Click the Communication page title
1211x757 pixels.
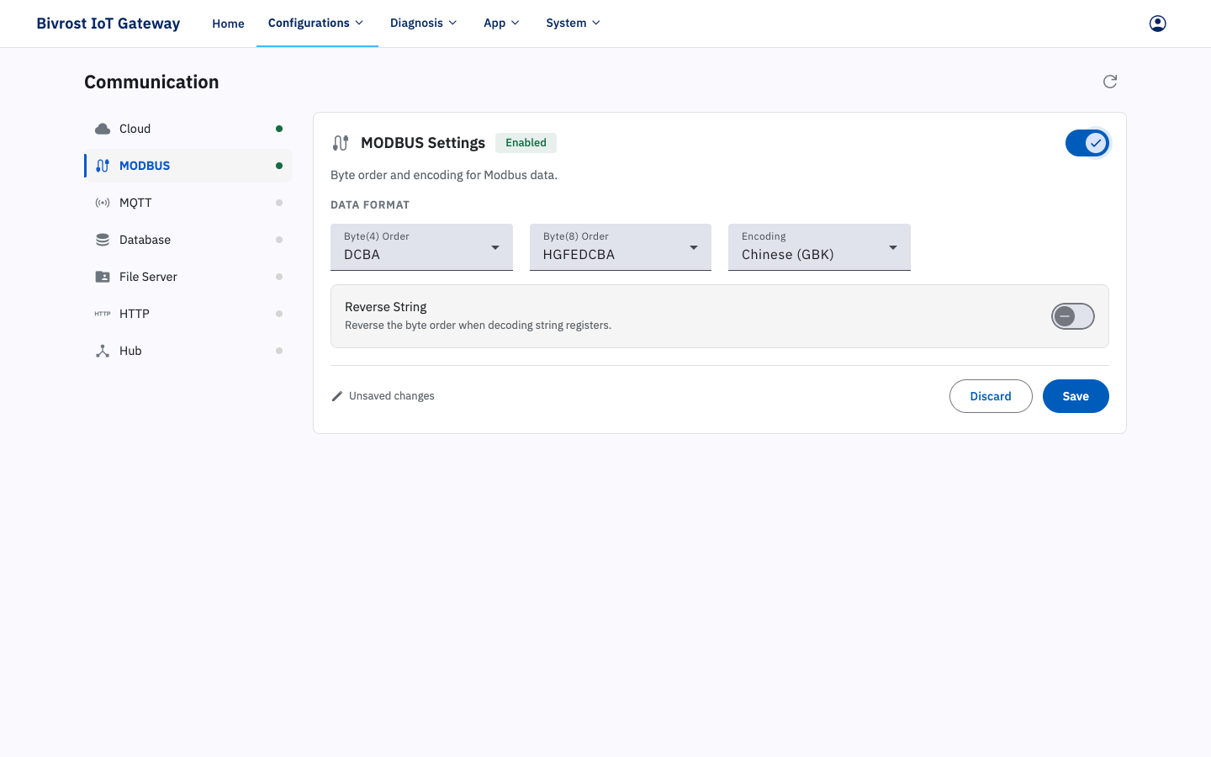tap(151, 82)
